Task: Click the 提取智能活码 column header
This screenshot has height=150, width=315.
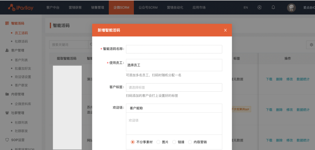Action: click(x=66, y=59)
